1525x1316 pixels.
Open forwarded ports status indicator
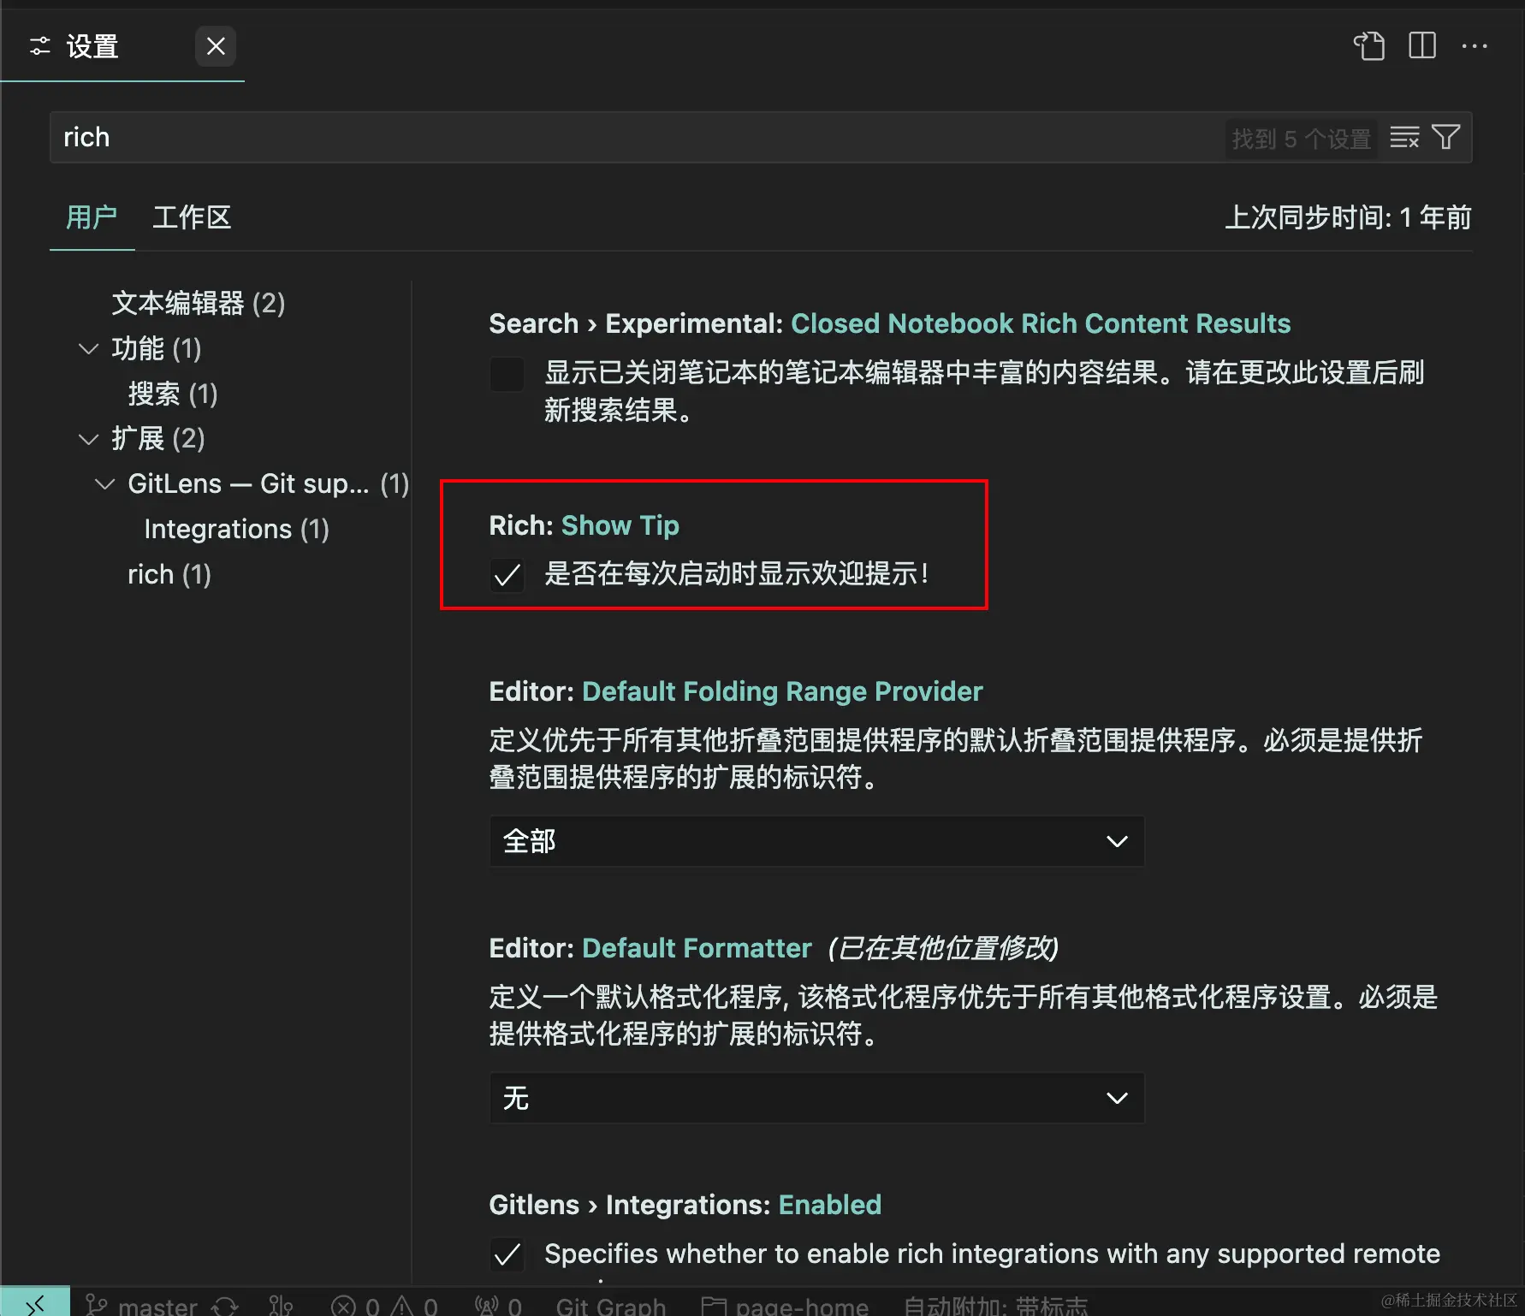(x=498, y=1305)
